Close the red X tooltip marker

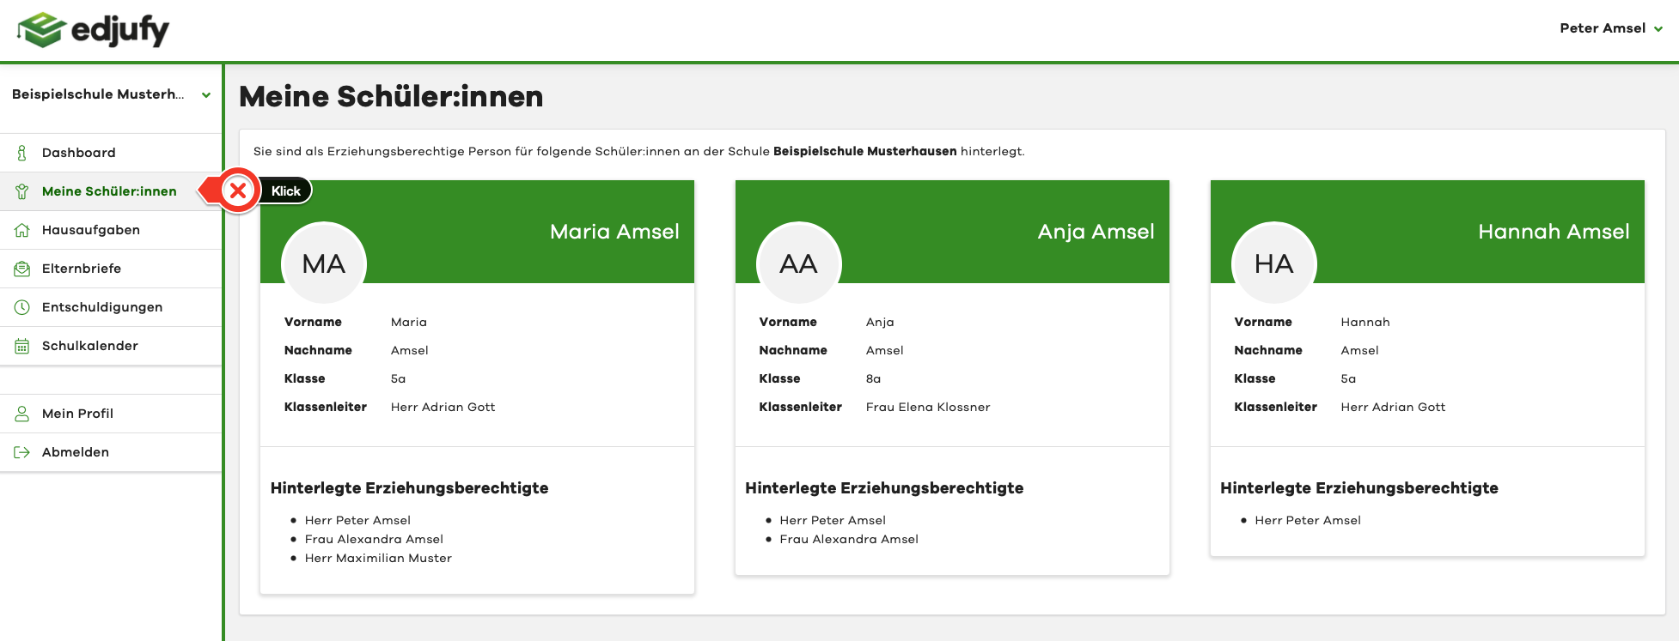[238, 190]
